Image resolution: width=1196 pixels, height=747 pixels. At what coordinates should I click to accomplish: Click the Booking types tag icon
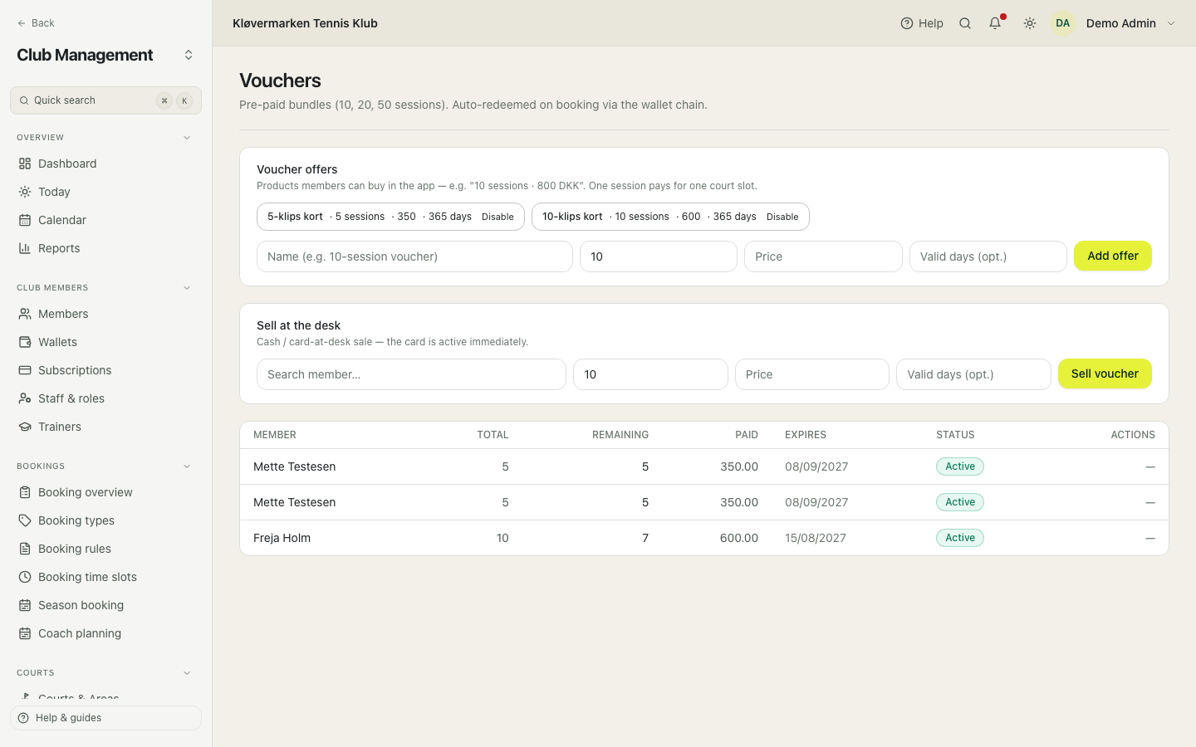25,520
